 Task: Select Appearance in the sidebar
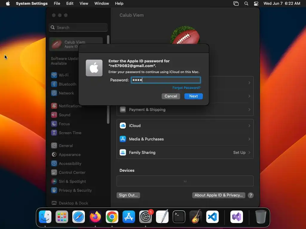pos(66,155)
